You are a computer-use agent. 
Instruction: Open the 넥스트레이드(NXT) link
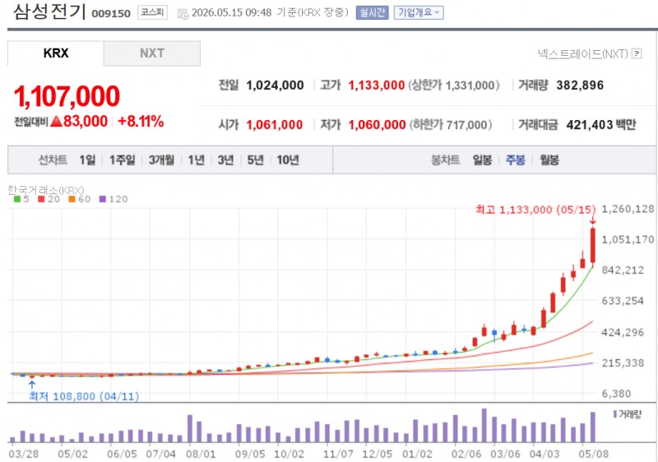(x=583, y=53)
